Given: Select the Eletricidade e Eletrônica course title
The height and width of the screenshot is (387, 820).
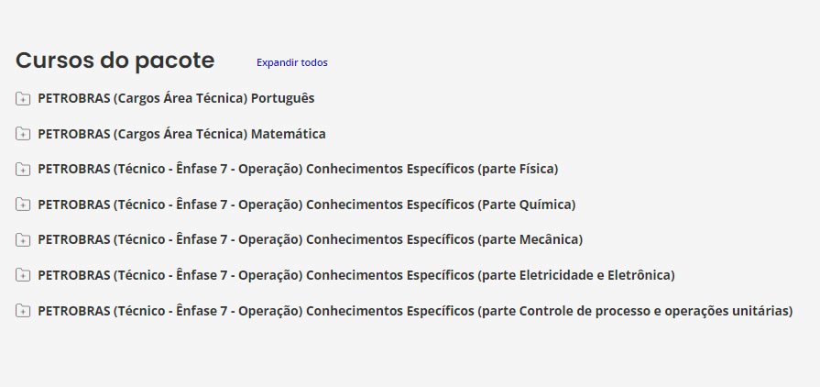Looking at the screenshot, I should [355, 275].
